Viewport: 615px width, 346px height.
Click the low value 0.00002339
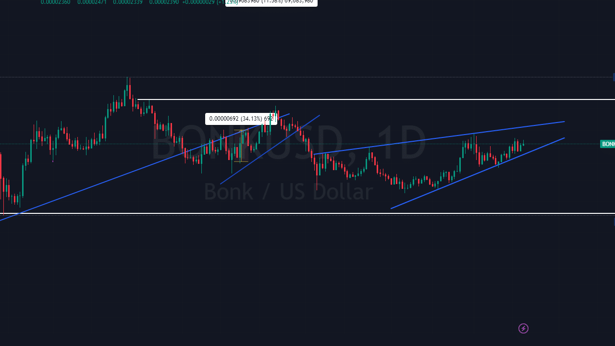coord(128,2)
